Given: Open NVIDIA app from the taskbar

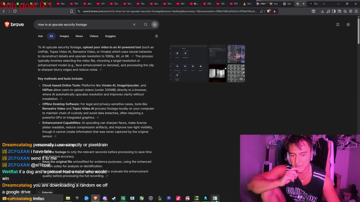Looking at the screenshot, I should (197, 198).
